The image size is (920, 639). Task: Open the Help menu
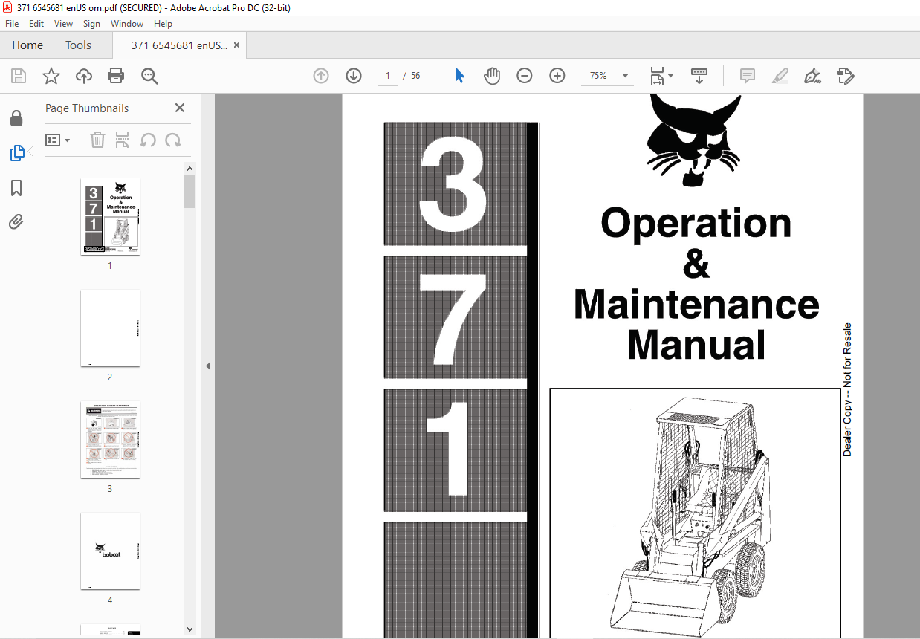coord(163,24)
